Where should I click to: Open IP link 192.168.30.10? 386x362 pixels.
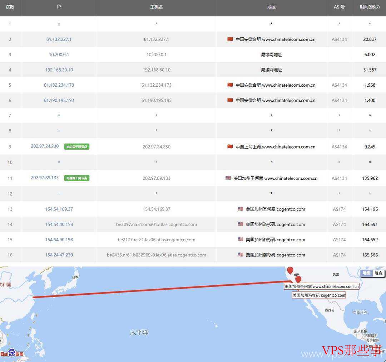(59, 70)
